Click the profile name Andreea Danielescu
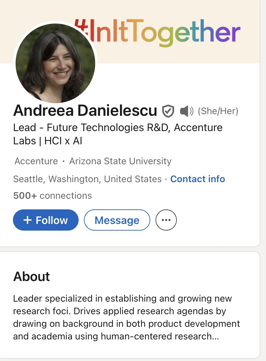This screenshot has height=361, width=266. 85,110
